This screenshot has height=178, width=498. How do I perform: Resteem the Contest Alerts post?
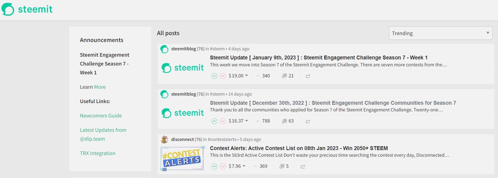coord(303,166)
